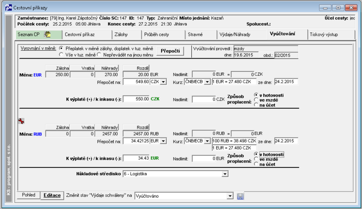362x209 pixels.
Task: Click RUB section ze dne date field
Action: [x=286, y=141]
